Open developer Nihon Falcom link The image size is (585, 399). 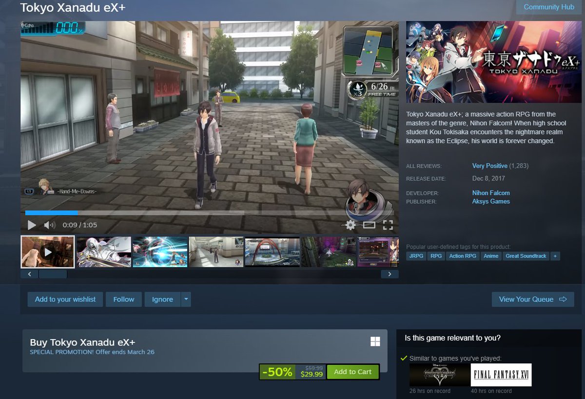491,193
